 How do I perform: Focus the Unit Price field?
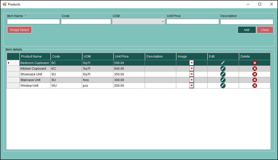pos(192,21)
